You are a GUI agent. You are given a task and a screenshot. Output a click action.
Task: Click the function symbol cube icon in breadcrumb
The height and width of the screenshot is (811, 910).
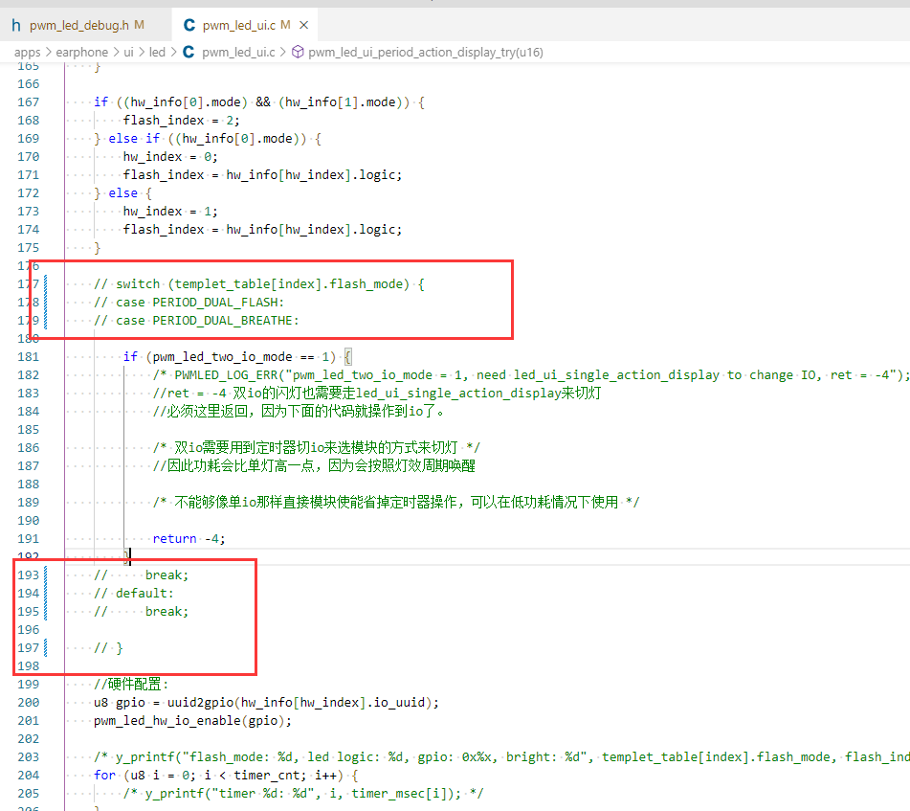click(298, 53)
